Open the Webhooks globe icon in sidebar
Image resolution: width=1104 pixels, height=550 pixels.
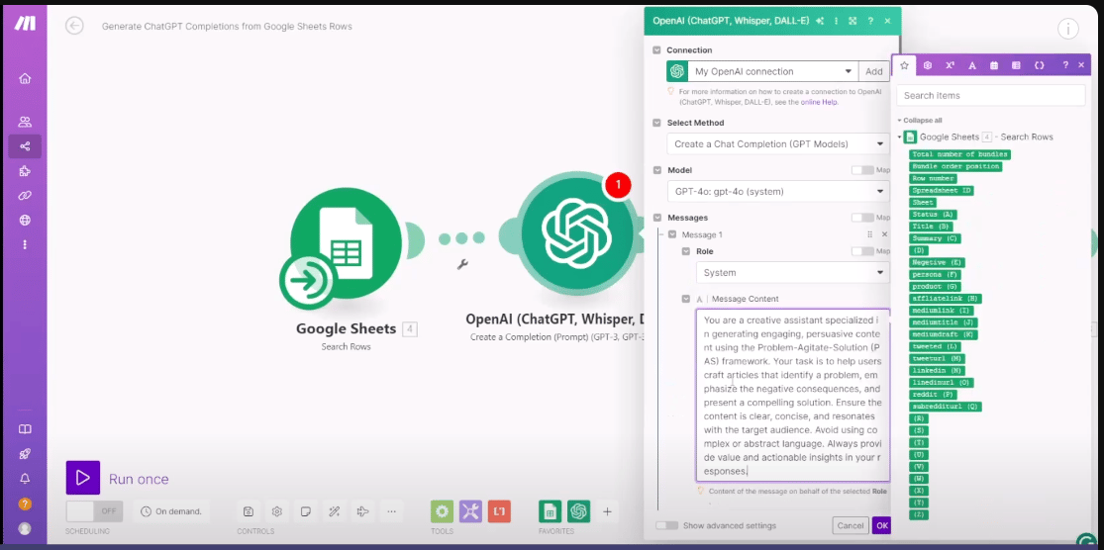[25, 221]
